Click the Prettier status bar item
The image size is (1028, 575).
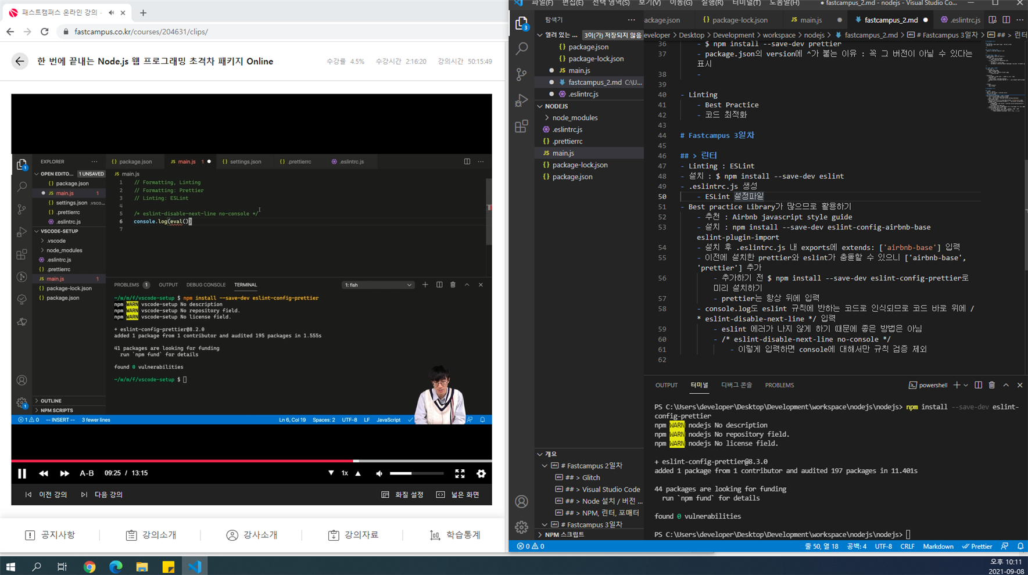[x=977, y=546]
